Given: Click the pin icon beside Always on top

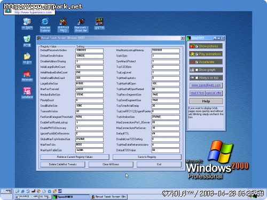Looking at the screenshot, I should (192, 78).
